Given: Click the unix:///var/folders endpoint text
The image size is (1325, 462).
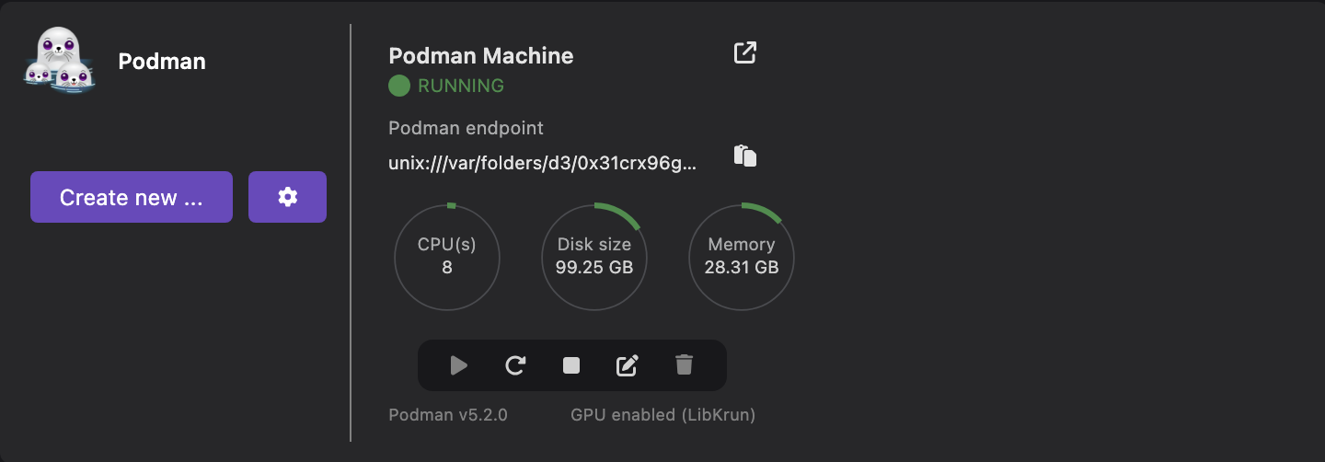Looking at the screenshot, I should (543, 165).
